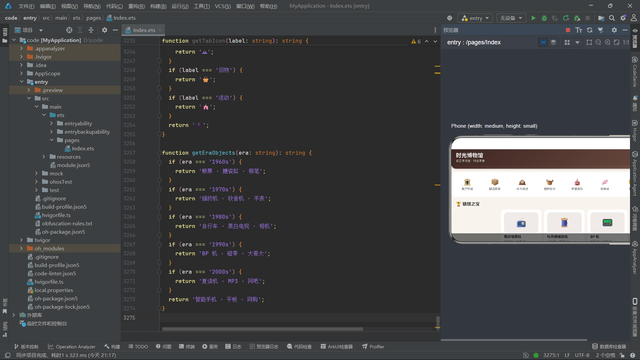Open the 预览器日志 tool window
The height and width of the screenshot is (360, 640).
pos(264,347)
